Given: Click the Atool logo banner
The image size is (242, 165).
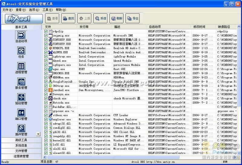Looking at the screenshot, I should point(24,19).
